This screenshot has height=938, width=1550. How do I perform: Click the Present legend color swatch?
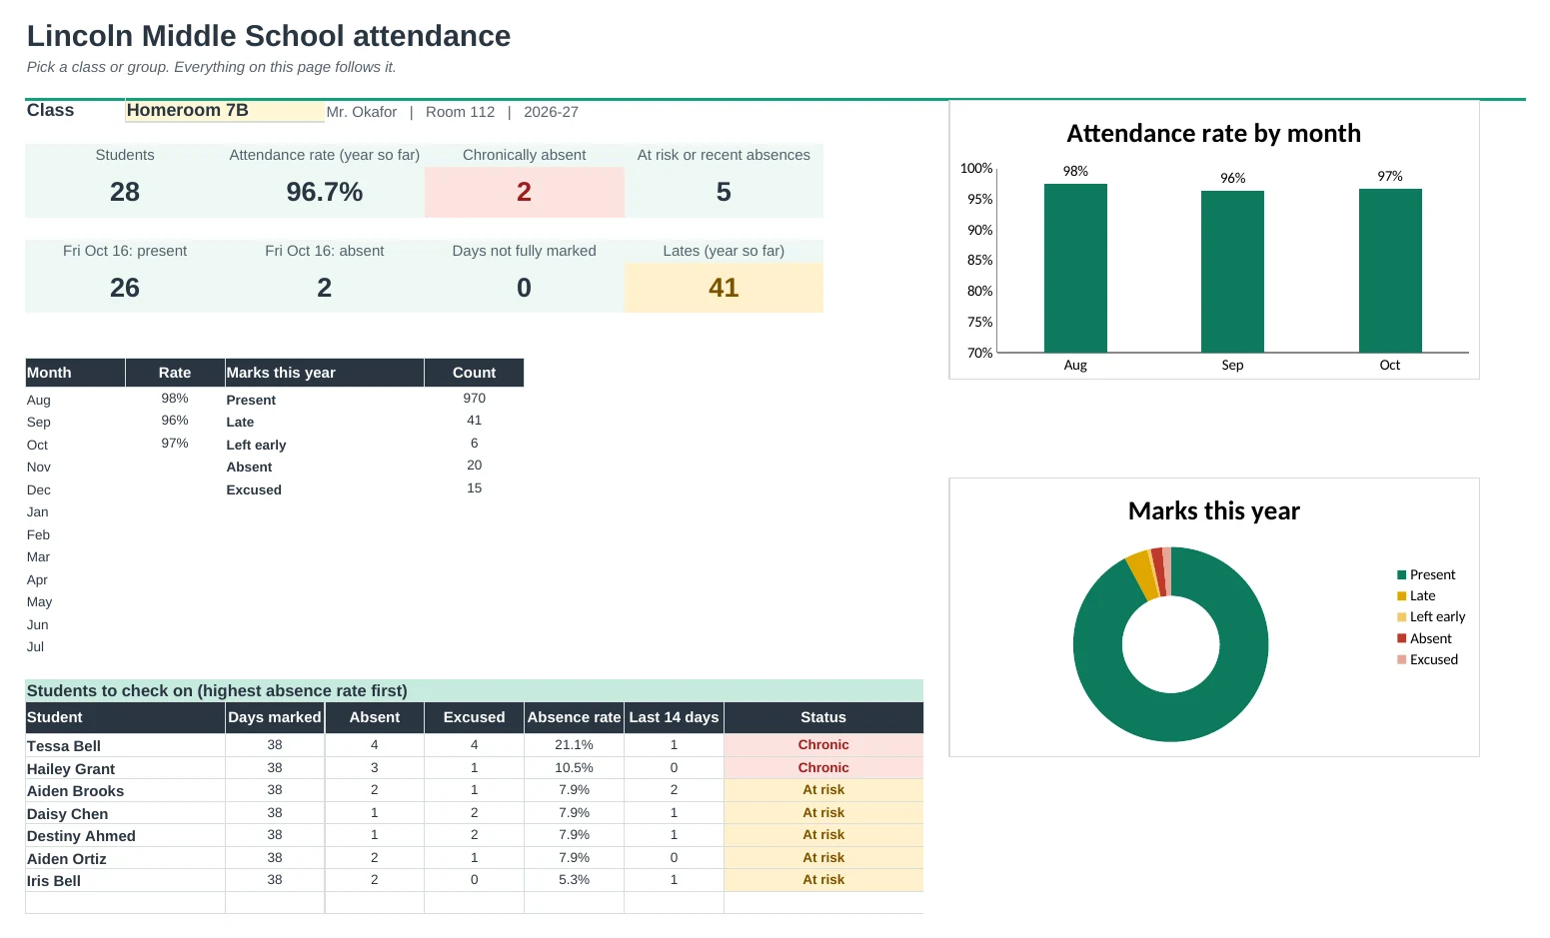tap(1401, 575)
